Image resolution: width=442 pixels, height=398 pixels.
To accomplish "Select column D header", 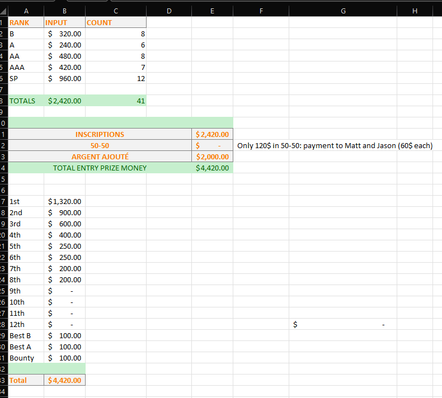I will click(169, 11).
